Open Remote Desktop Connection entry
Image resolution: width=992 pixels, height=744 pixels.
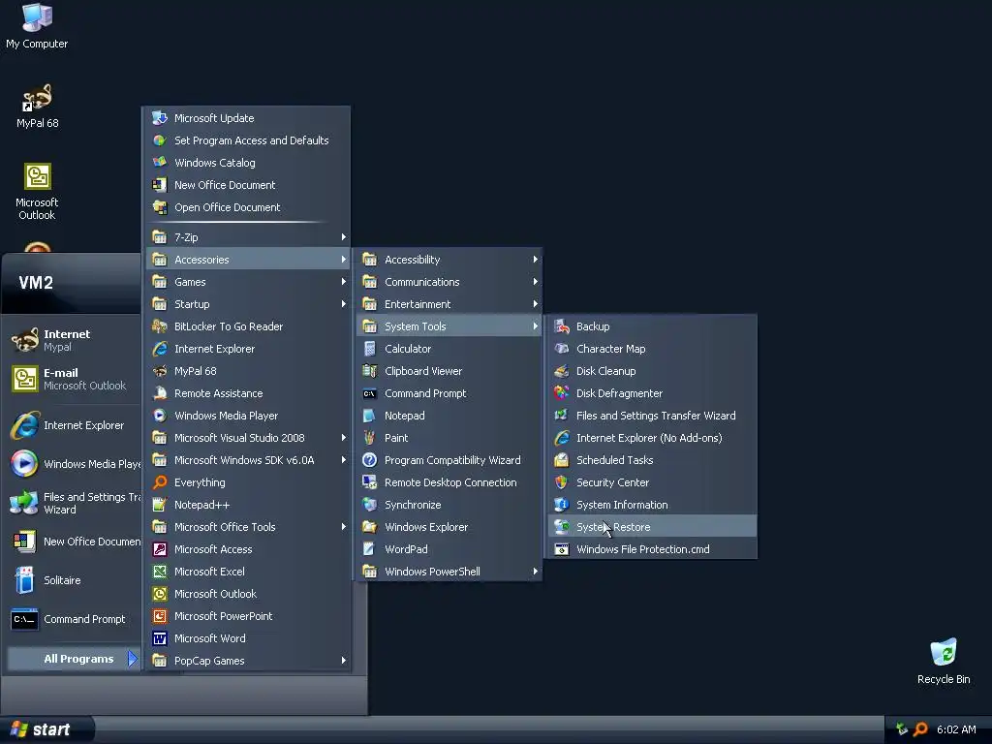pos(449,482)
